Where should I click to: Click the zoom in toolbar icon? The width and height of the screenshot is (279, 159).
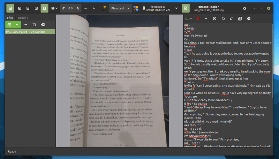19,8
